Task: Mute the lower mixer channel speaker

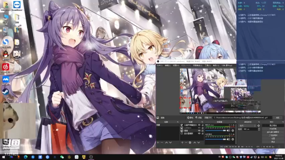Action: pyautogui.click(x=228, y=139)
